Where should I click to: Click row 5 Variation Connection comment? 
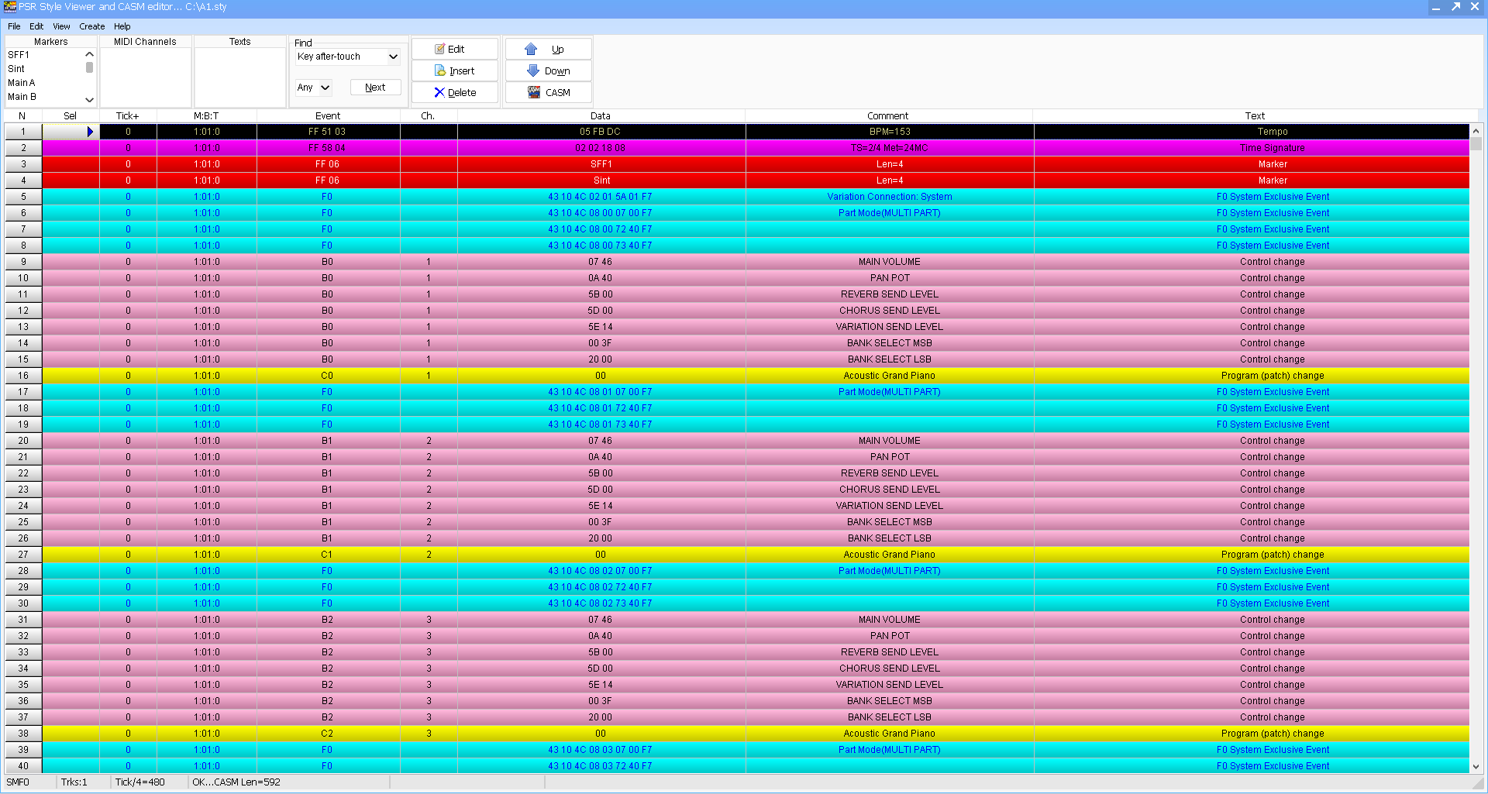(890, 197)
